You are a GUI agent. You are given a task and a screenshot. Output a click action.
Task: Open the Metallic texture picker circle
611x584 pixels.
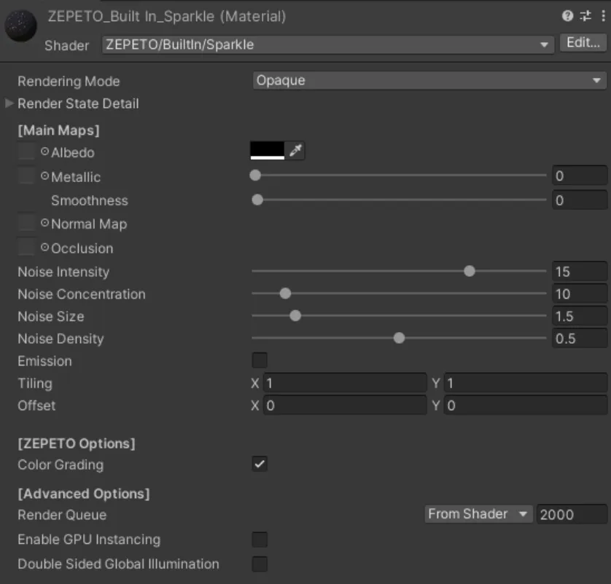tap(44, 176)
